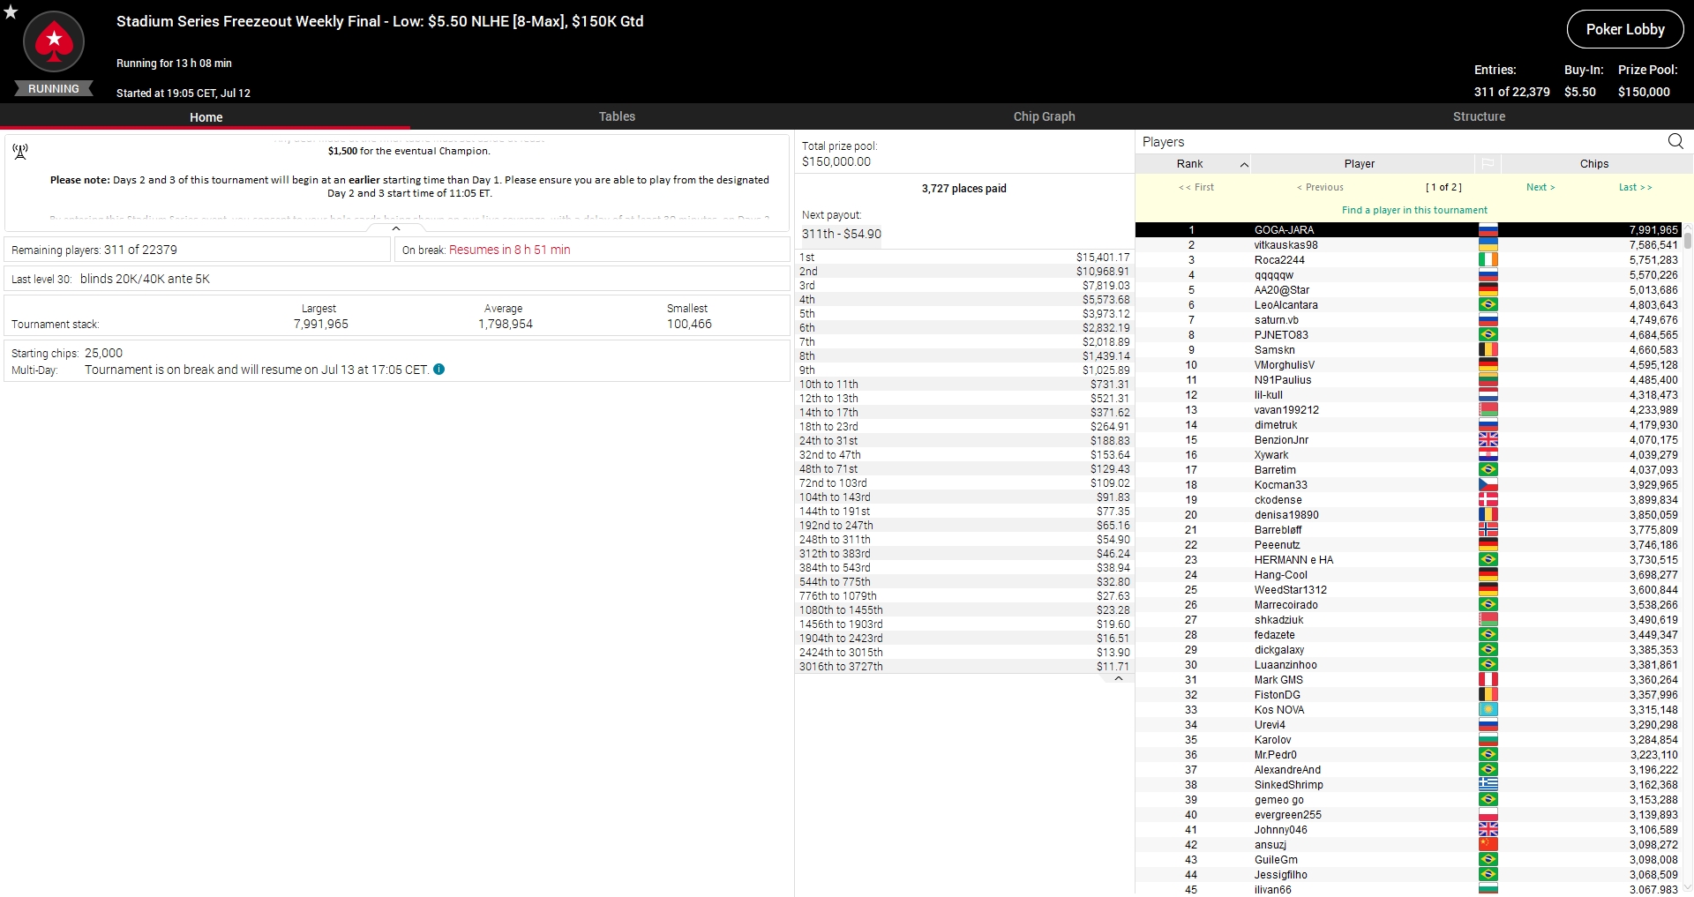The width and height of the screenshot is (1694, 897).
Task: Sort by the Chips column header
Action: coord(1593,164)
